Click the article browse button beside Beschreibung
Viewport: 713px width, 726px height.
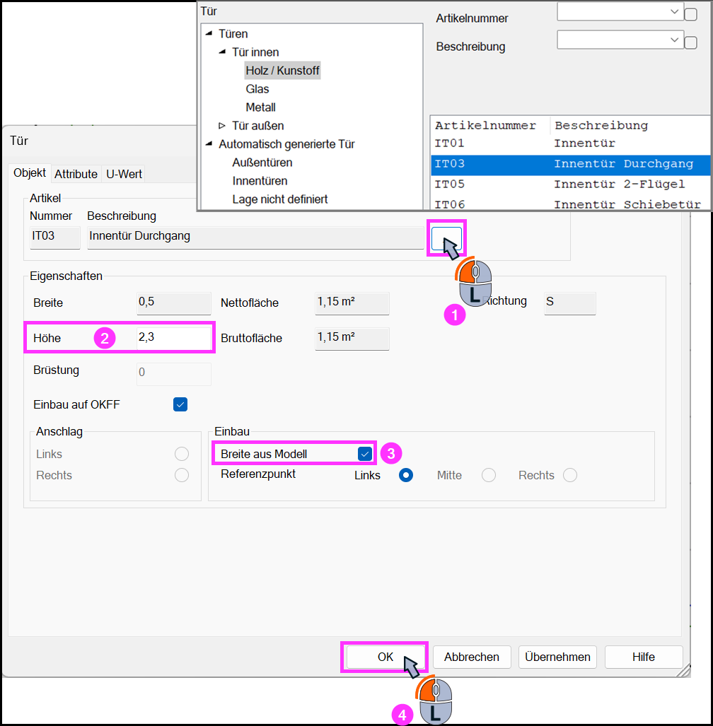(x=446, y=238)
